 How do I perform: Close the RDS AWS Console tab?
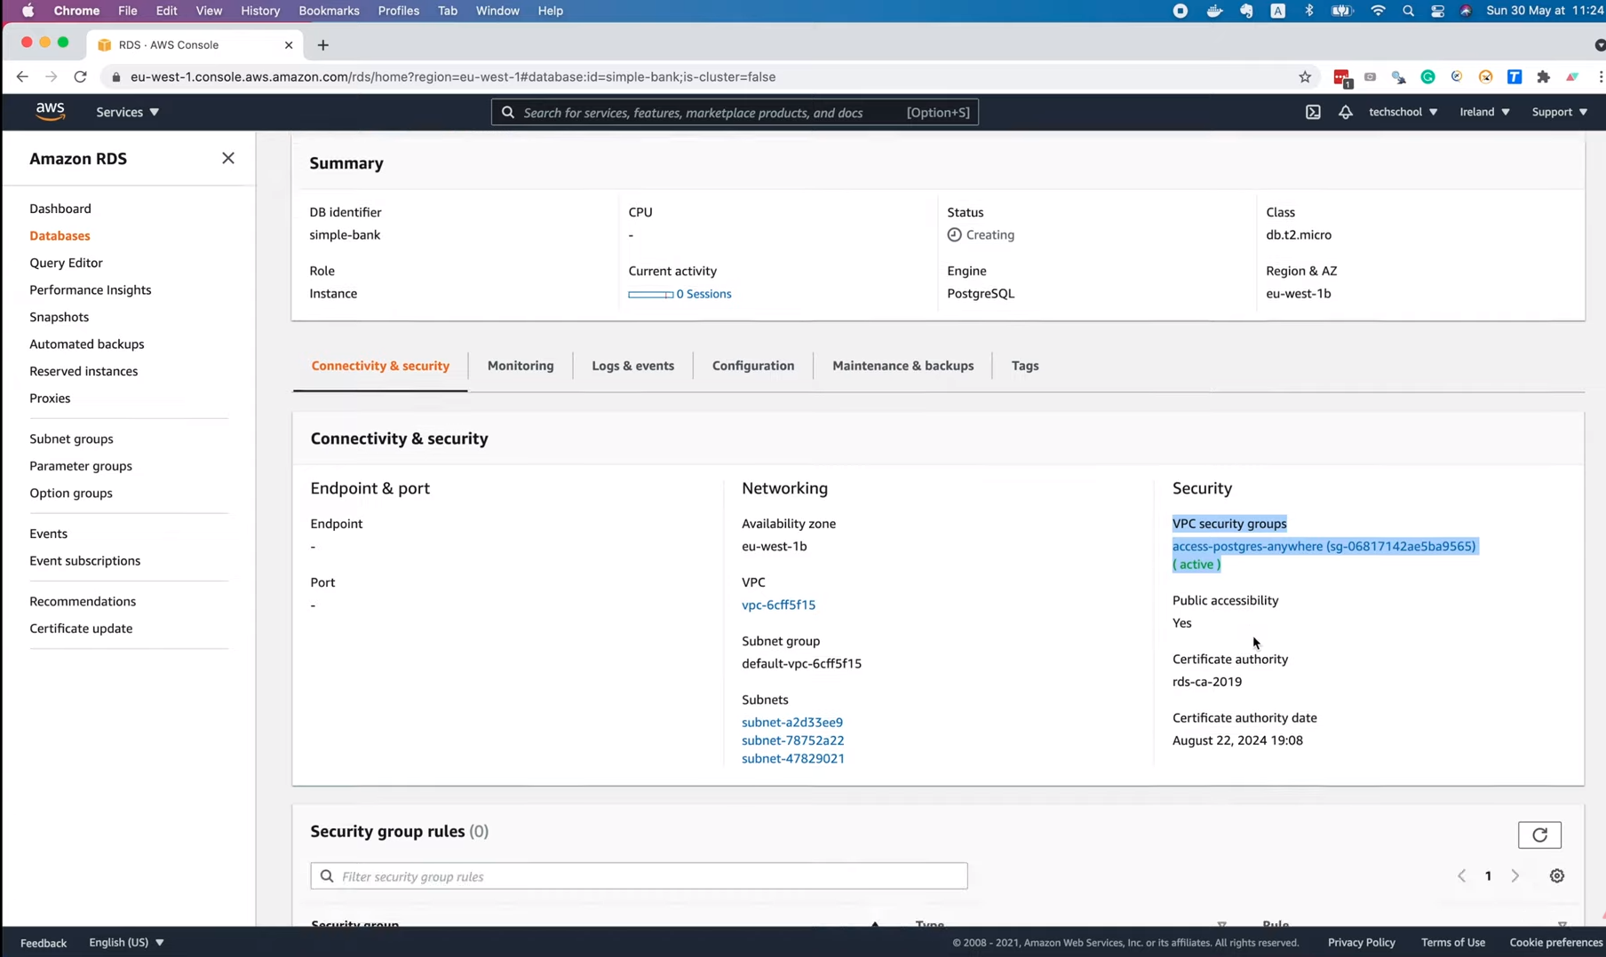(289, 45)
